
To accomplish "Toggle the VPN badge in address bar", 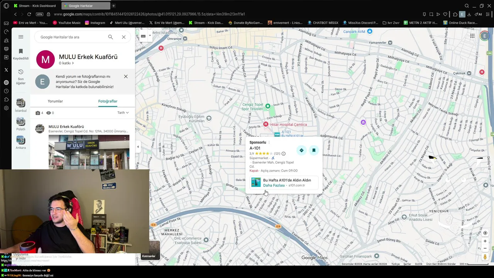I will click(39, 14).
